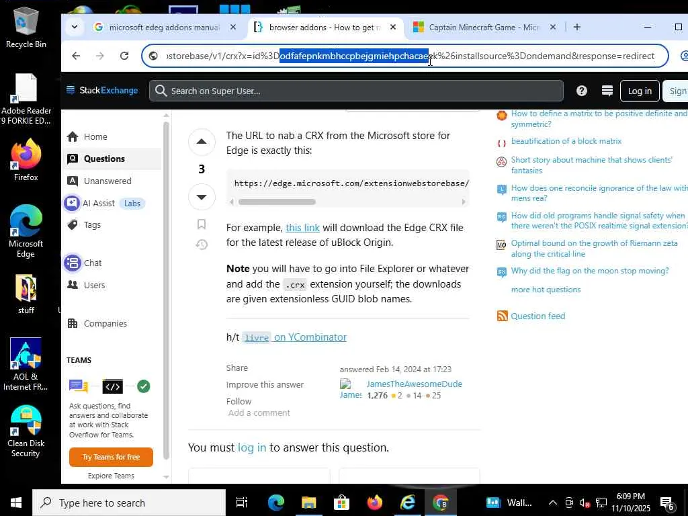Open JamesTheAwesomeDude user profile
The image size is (688, 516).
click(x=414, y=384)
